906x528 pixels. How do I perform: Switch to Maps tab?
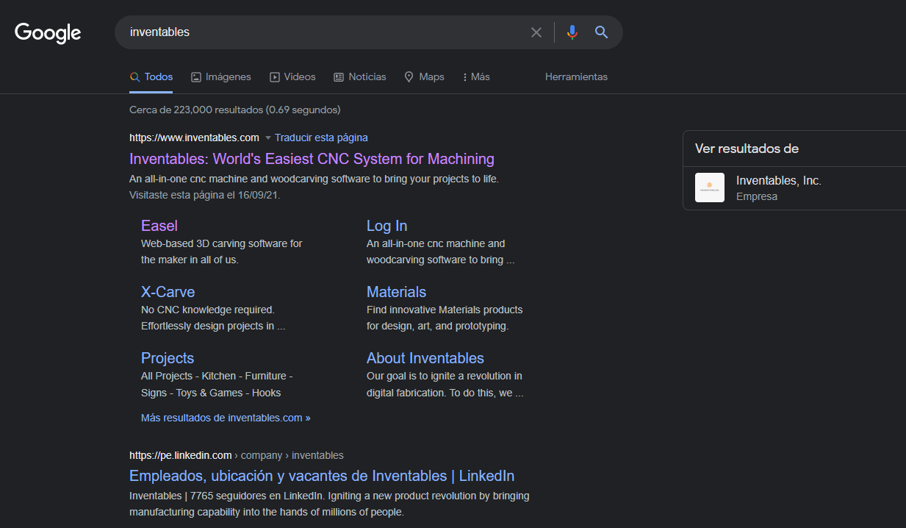tap(424, 76)
